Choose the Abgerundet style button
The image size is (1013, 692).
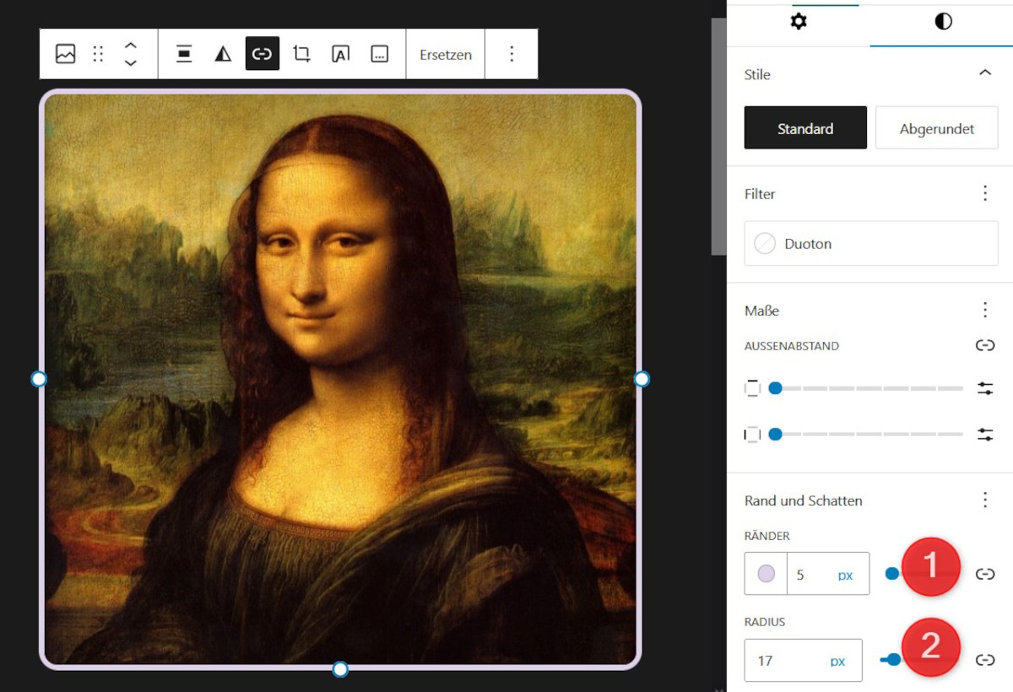[936, 128]
